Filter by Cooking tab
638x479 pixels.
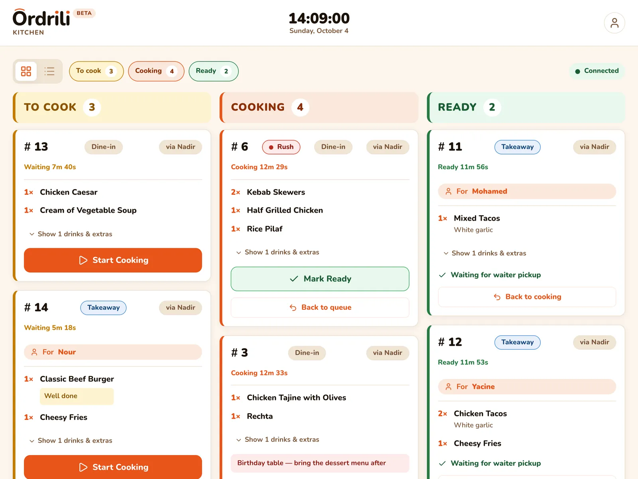(x=156, y=71)
